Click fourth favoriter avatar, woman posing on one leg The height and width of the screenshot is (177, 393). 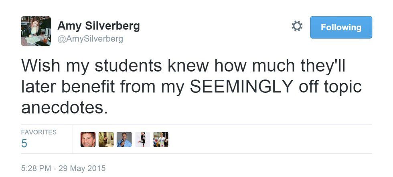click(143, 139)
